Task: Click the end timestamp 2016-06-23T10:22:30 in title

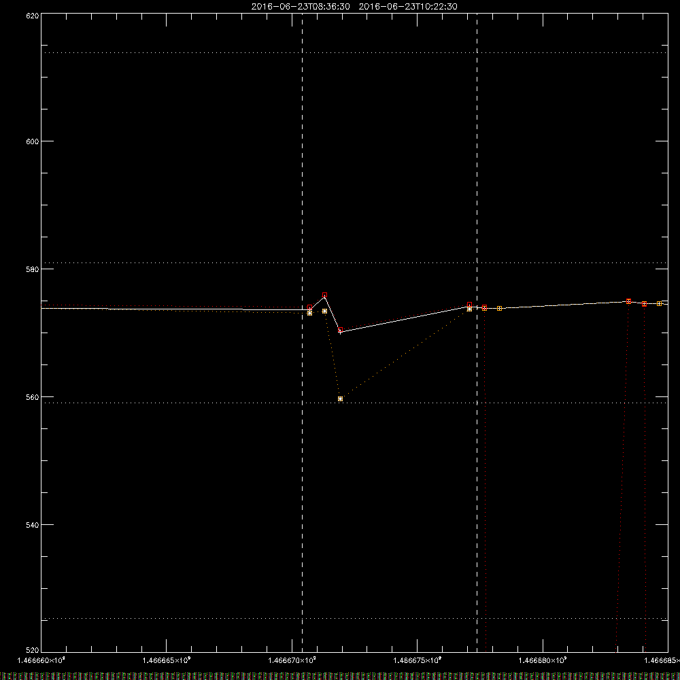Action: [408, 7]
